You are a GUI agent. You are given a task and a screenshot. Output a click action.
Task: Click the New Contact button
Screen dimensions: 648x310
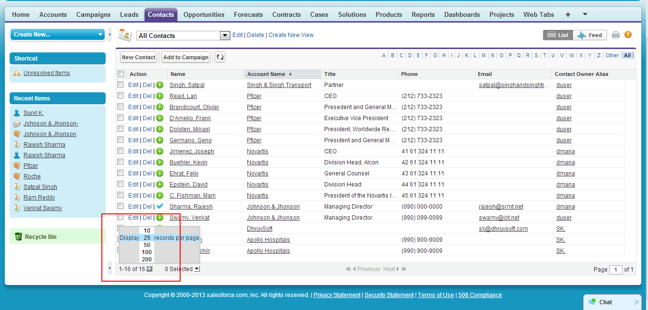(138, 57)
